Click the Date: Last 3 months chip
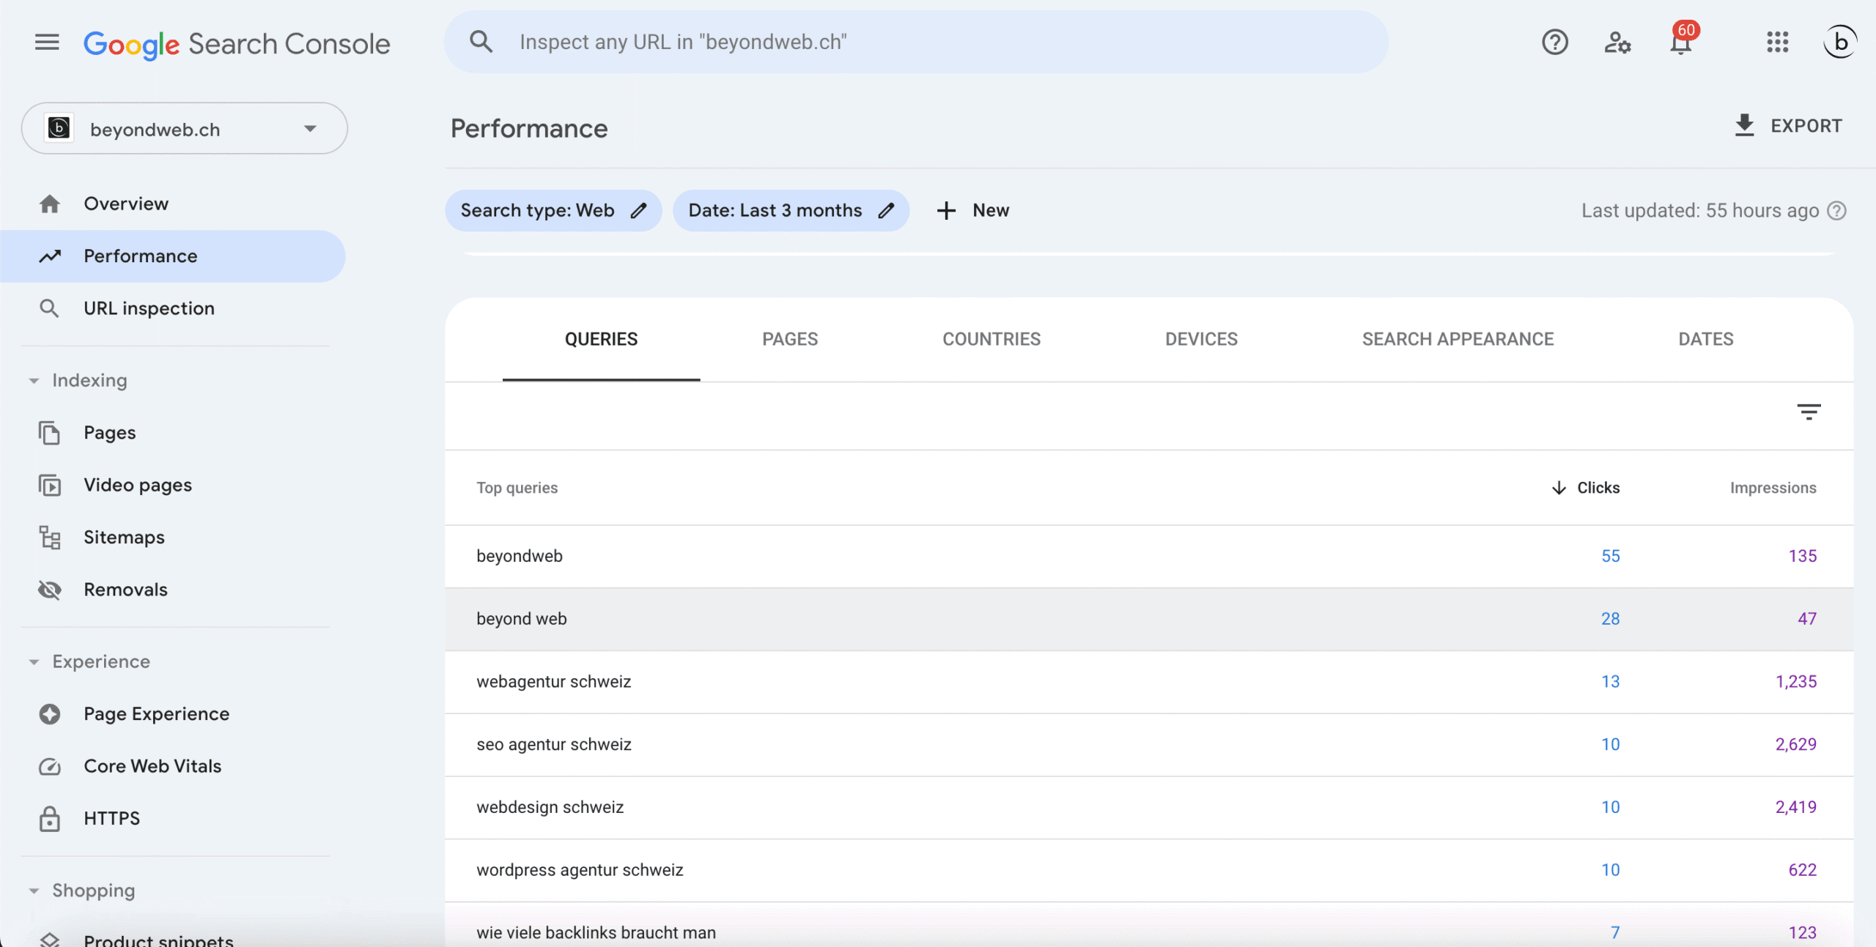This screenshot has width=1876, height=947. (x=791, y=211)
